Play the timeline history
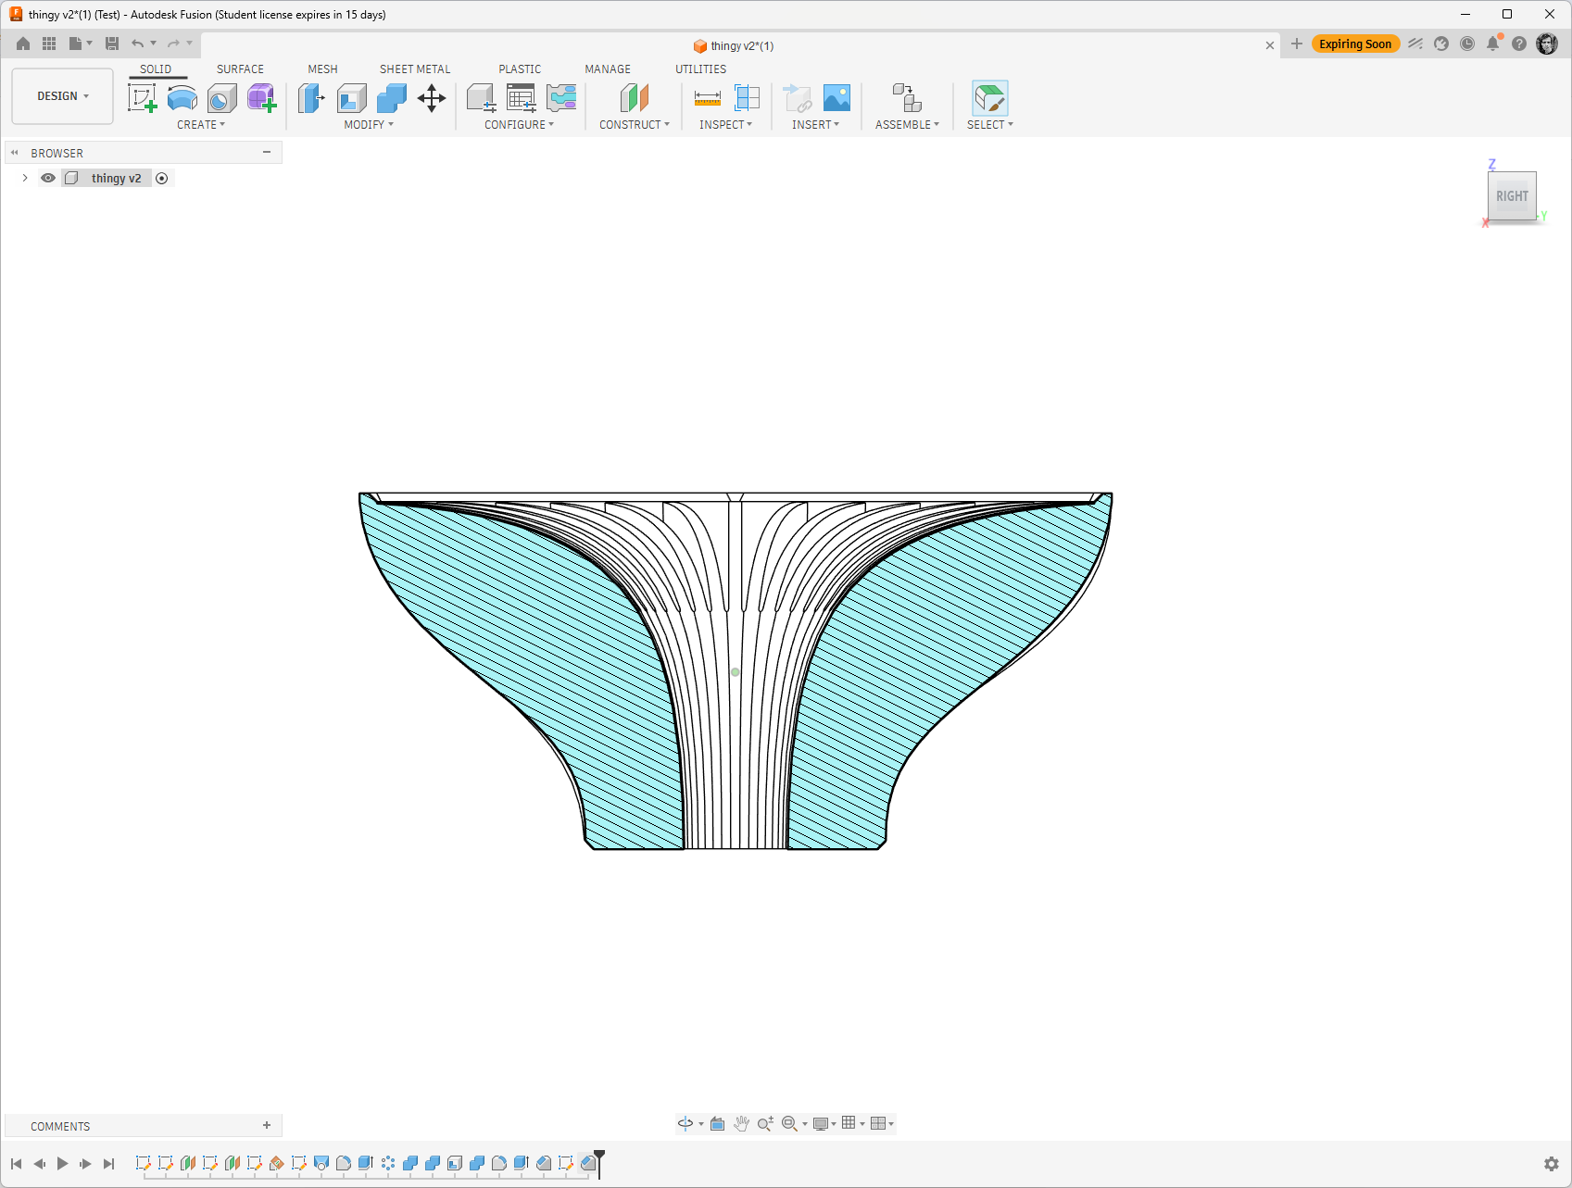This screenshot has height=1188, width=1572. pyautogui.click(x=62, y=1164)
